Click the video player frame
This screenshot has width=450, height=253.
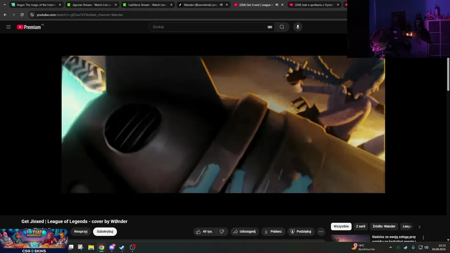point(223,124)
